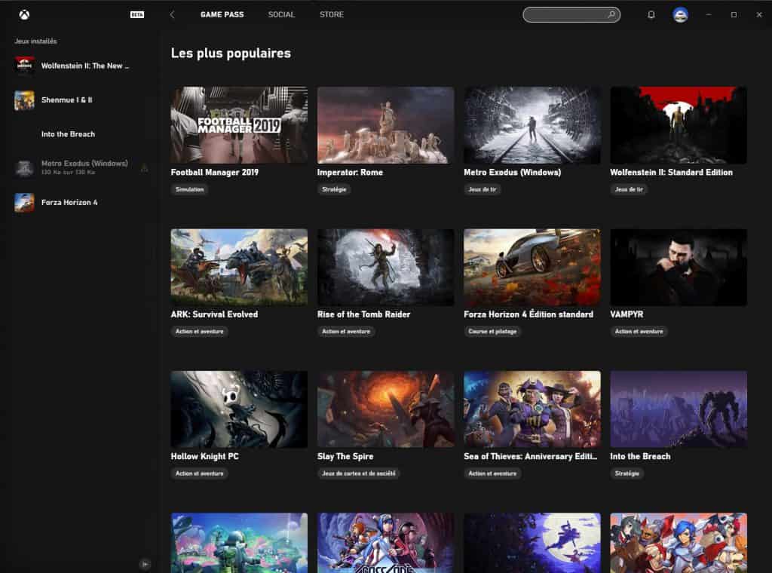Focus the search input field
The width and height of the screenshot is (772, 573).
(x=565, y=14)
